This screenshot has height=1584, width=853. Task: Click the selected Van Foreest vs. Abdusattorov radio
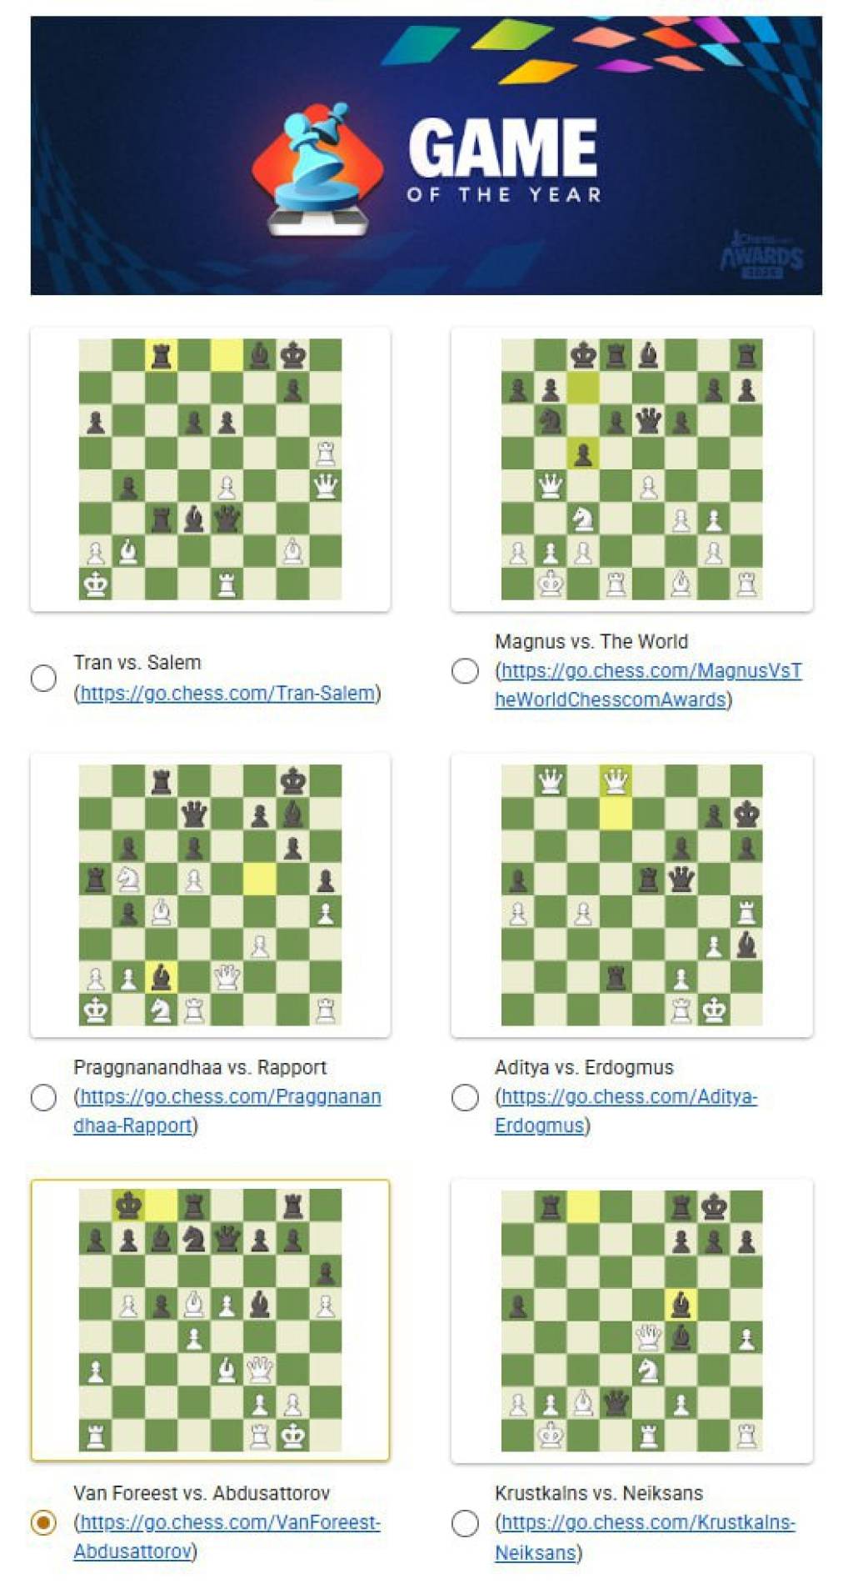tap(43, 1522)
